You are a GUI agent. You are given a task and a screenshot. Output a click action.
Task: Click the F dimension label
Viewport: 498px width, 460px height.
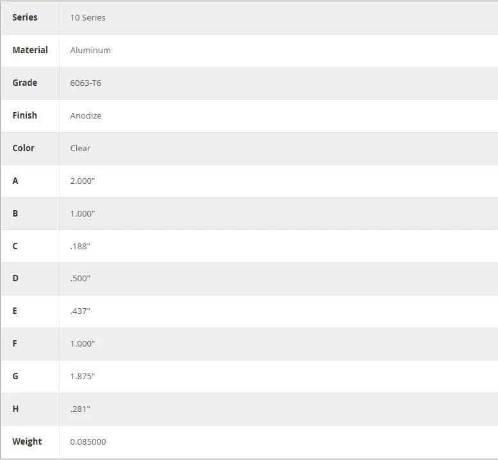[x=15, y=343]
